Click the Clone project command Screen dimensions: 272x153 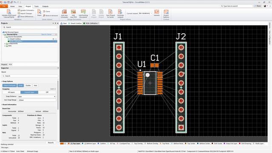pos(46,11)
